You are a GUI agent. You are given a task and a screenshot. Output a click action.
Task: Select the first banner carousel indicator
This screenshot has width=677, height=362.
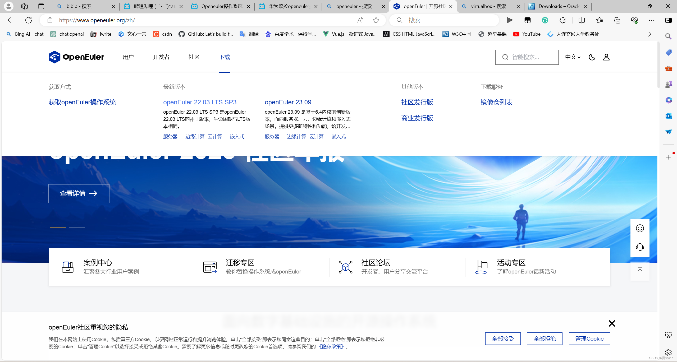(58, 228)
